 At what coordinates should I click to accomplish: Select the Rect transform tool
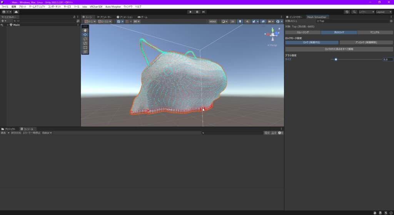[x=85, y=47]
